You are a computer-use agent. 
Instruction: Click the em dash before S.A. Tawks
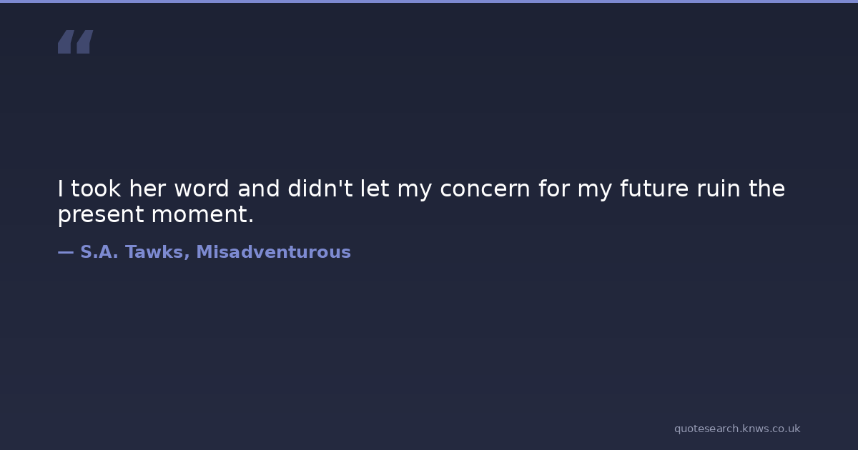[65, 252]
